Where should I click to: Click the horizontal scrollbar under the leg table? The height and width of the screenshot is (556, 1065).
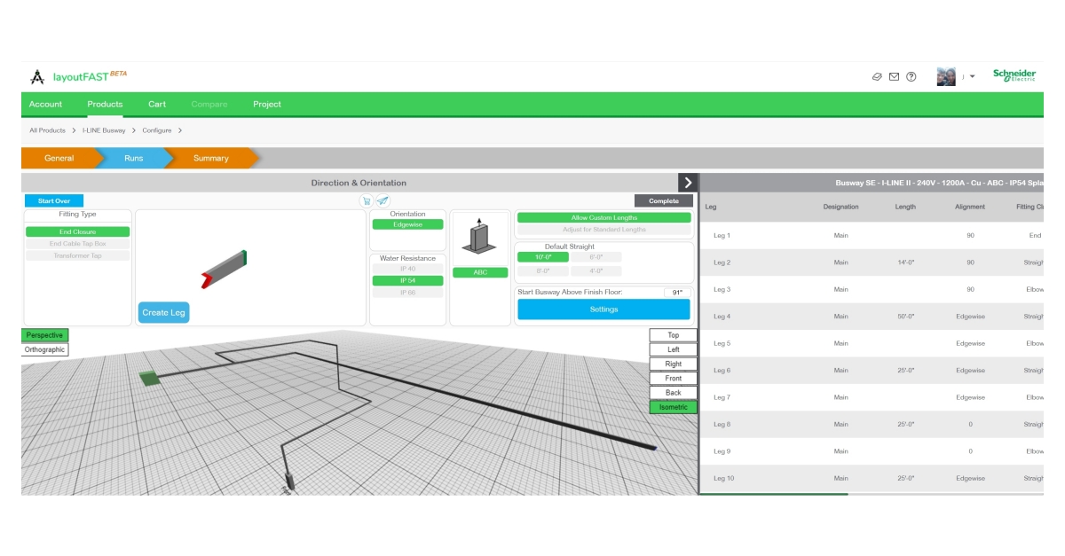(773, 494)
